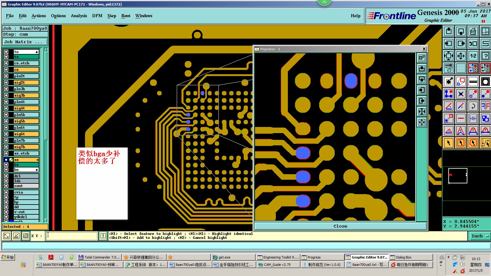The width and height of the screenshot is (491, 276).
Task: Open the Dialog Box taskbar item
Action: click(411, 257)
